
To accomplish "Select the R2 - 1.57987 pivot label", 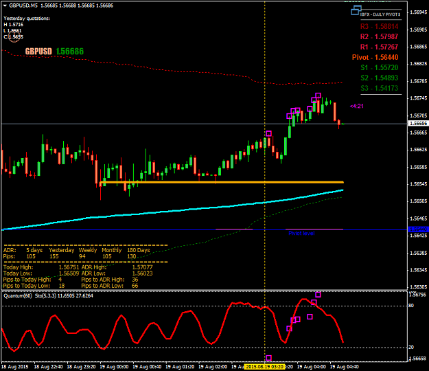I will pos(379,36).
